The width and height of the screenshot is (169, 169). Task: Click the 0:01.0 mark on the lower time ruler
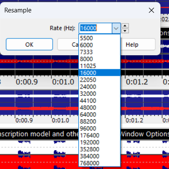tap(60, 121)
